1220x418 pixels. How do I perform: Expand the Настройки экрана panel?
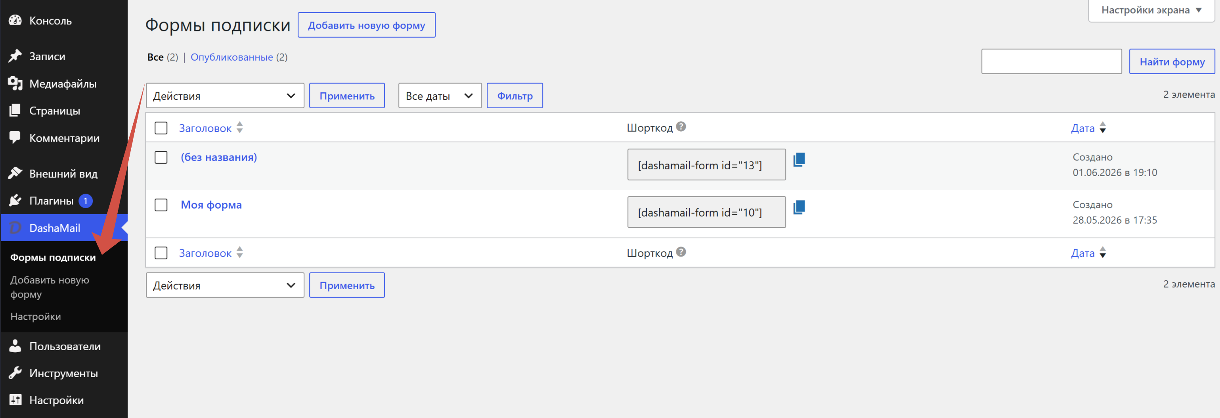[1152, 10]
